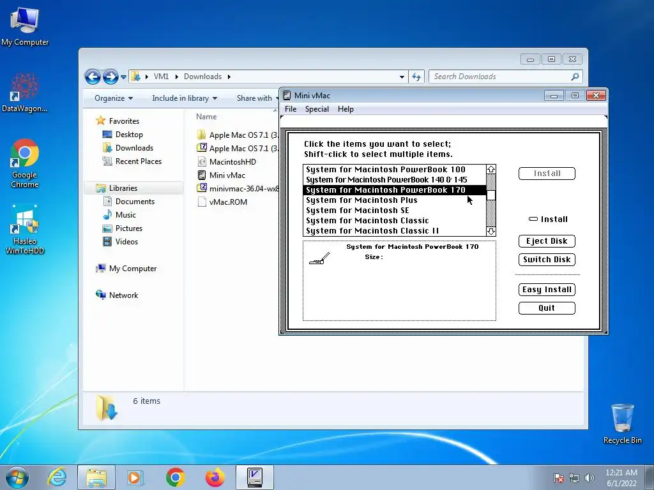Click the Windows Start orb
The height and width of the screenshot is (490, 654).
pyautogui.click(x=17, y=477)
